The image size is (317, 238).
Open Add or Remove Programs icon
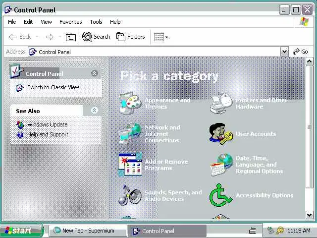pos(130,164)
